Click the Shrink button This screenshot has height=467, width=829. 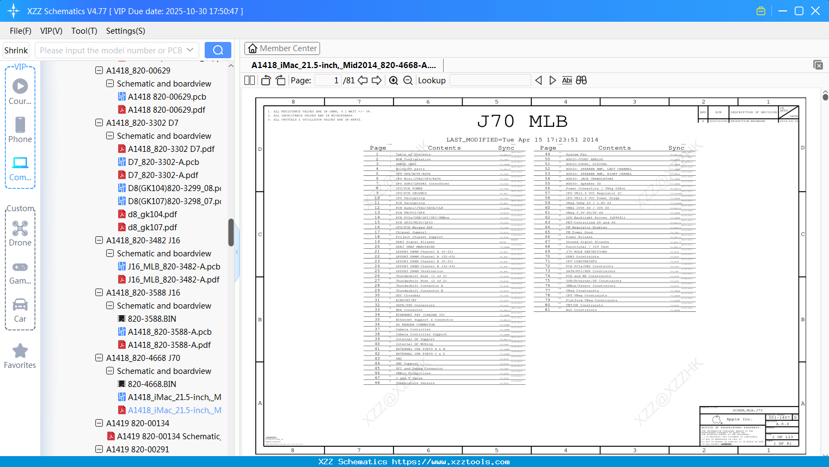tap(16, 50)
